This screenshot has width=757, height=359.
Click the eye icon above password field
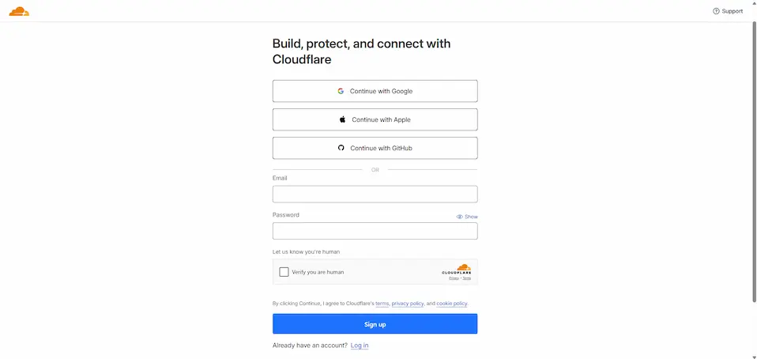pos(460,217)
